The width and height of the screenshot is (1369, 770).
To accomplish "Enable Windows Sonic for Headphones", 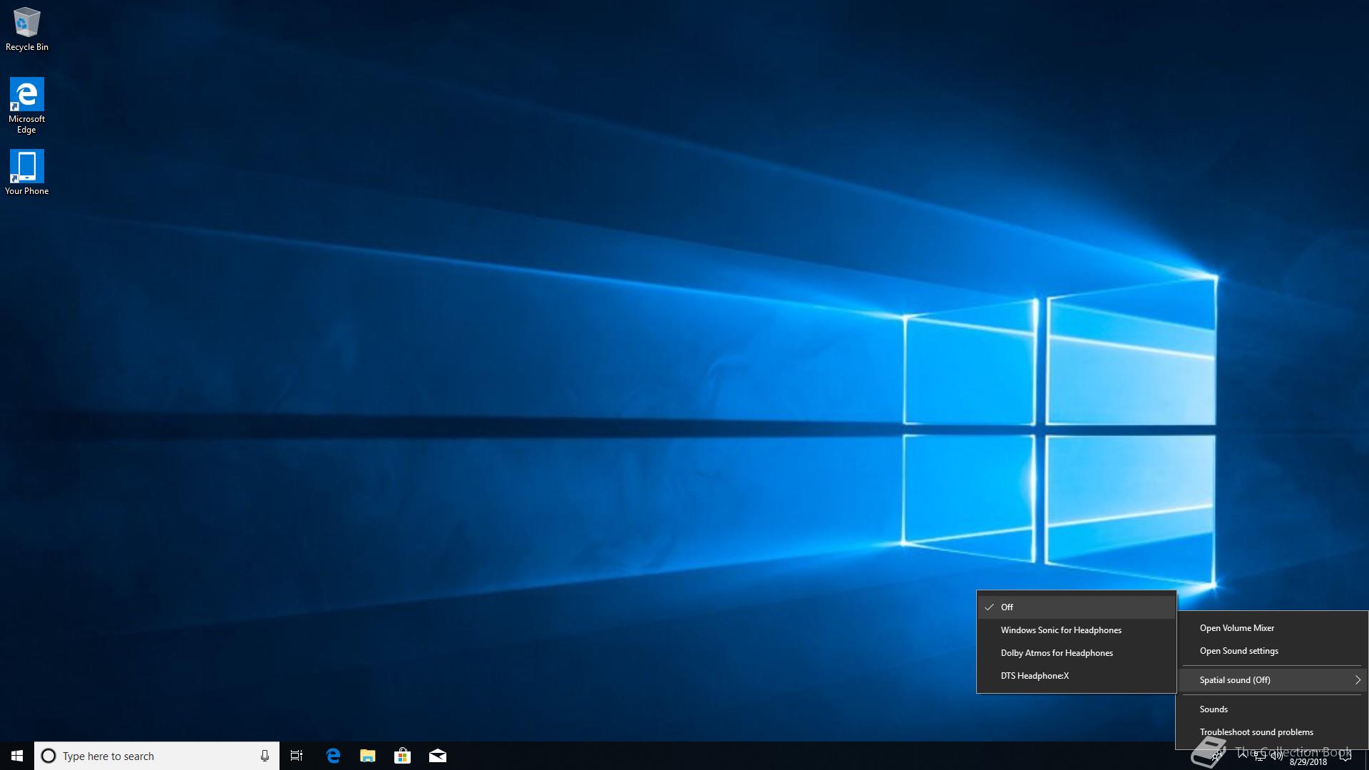I will coord(1076,630).
